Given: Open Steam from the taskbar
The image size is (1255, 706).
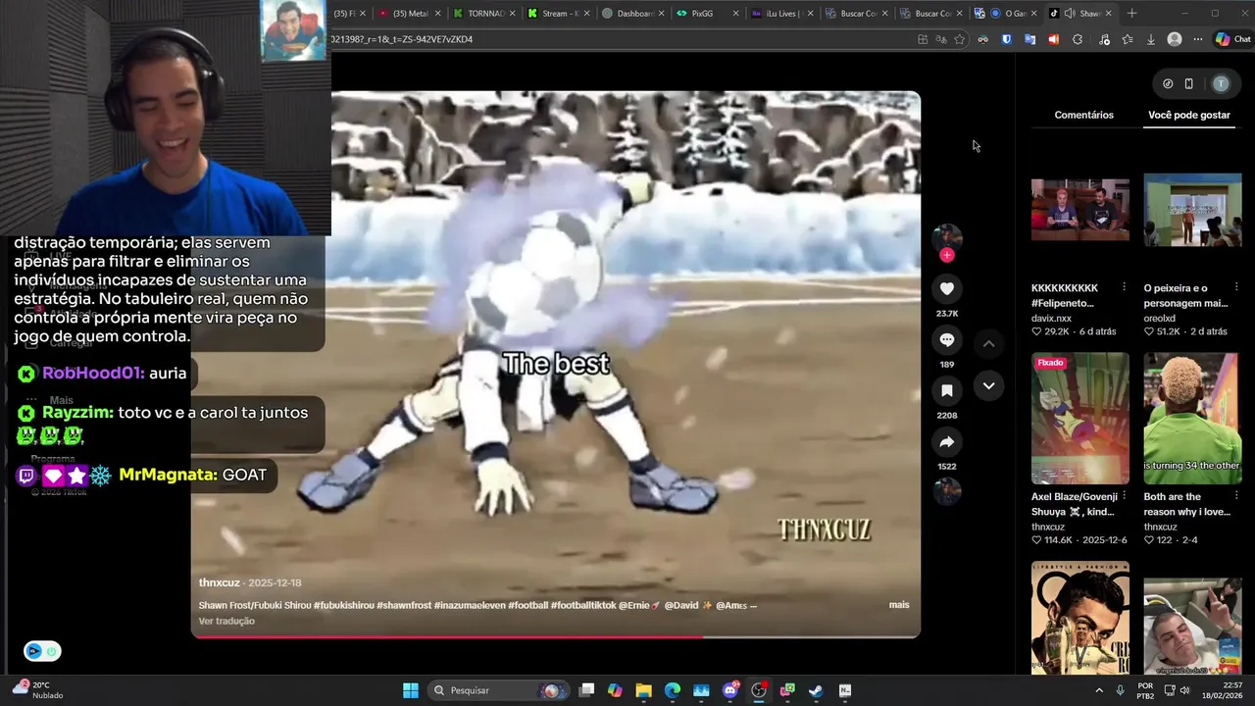Looking at the screenshot, I should (x=816, y=690).
